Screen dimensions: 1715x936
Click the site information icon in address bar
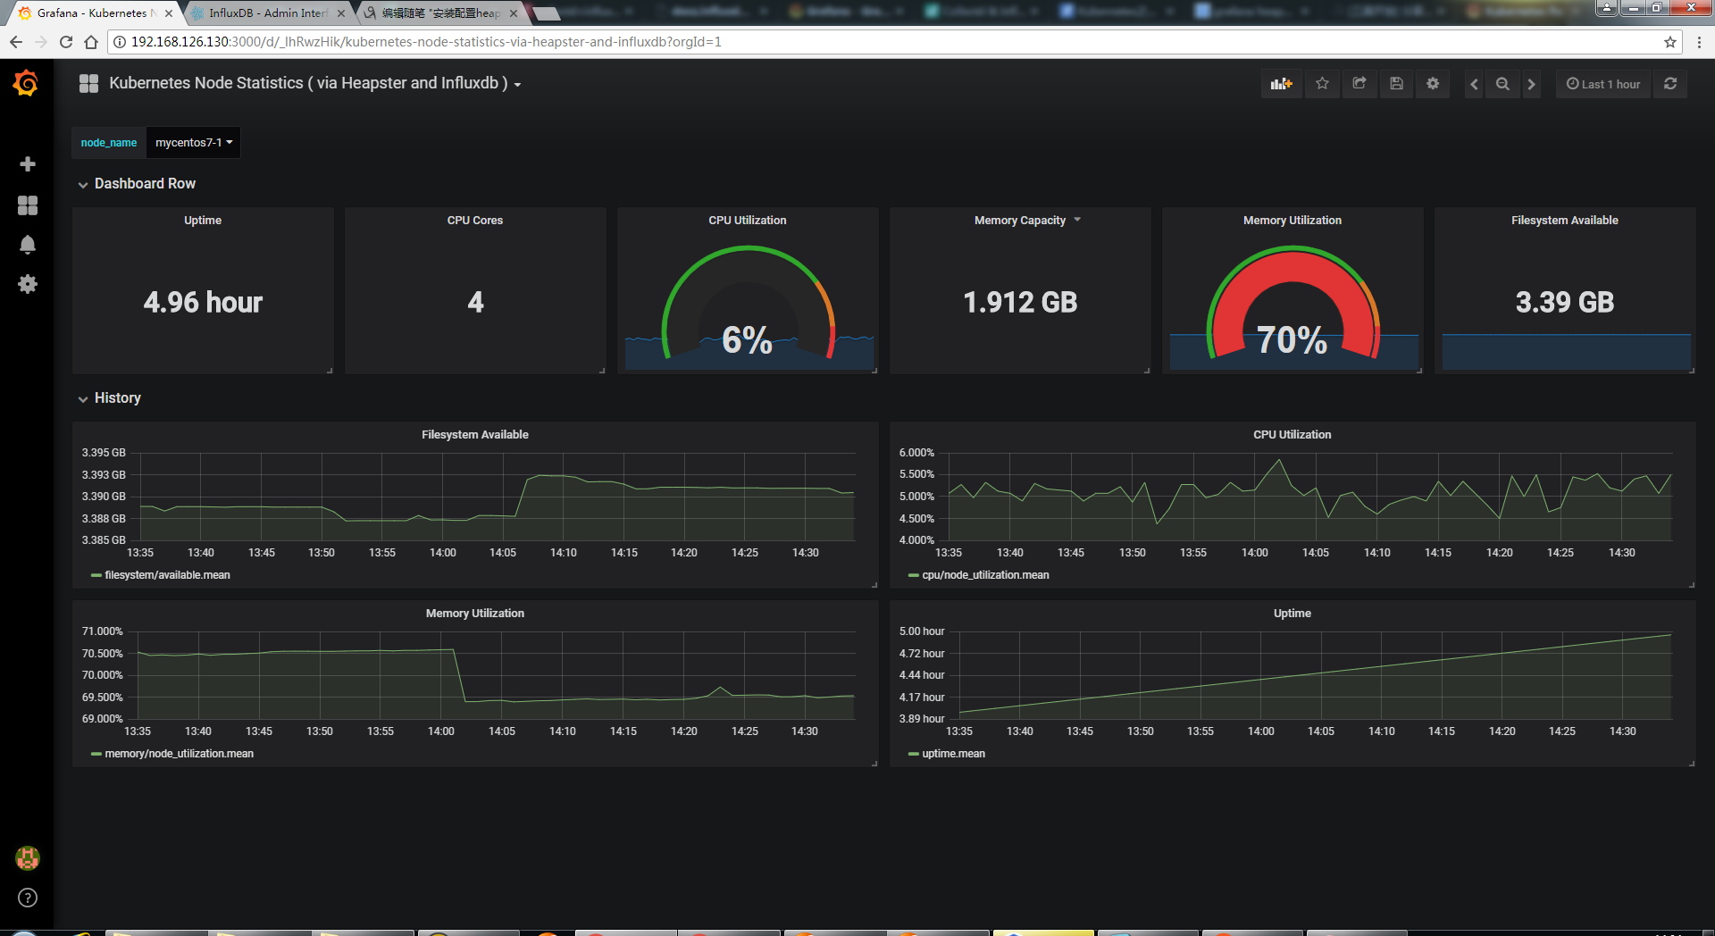(119, 42)
